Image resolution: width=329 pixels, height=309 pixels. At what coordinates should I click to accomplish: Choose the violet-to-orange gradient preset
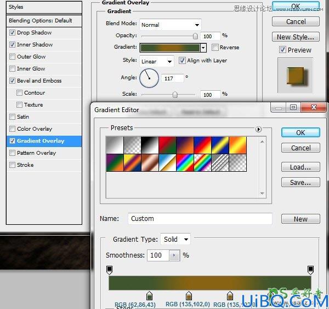pos(185,145)
